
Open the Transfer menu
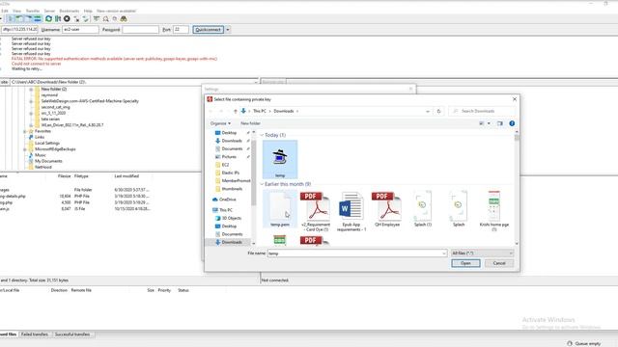pyautogui.click(x=33, y=11)
